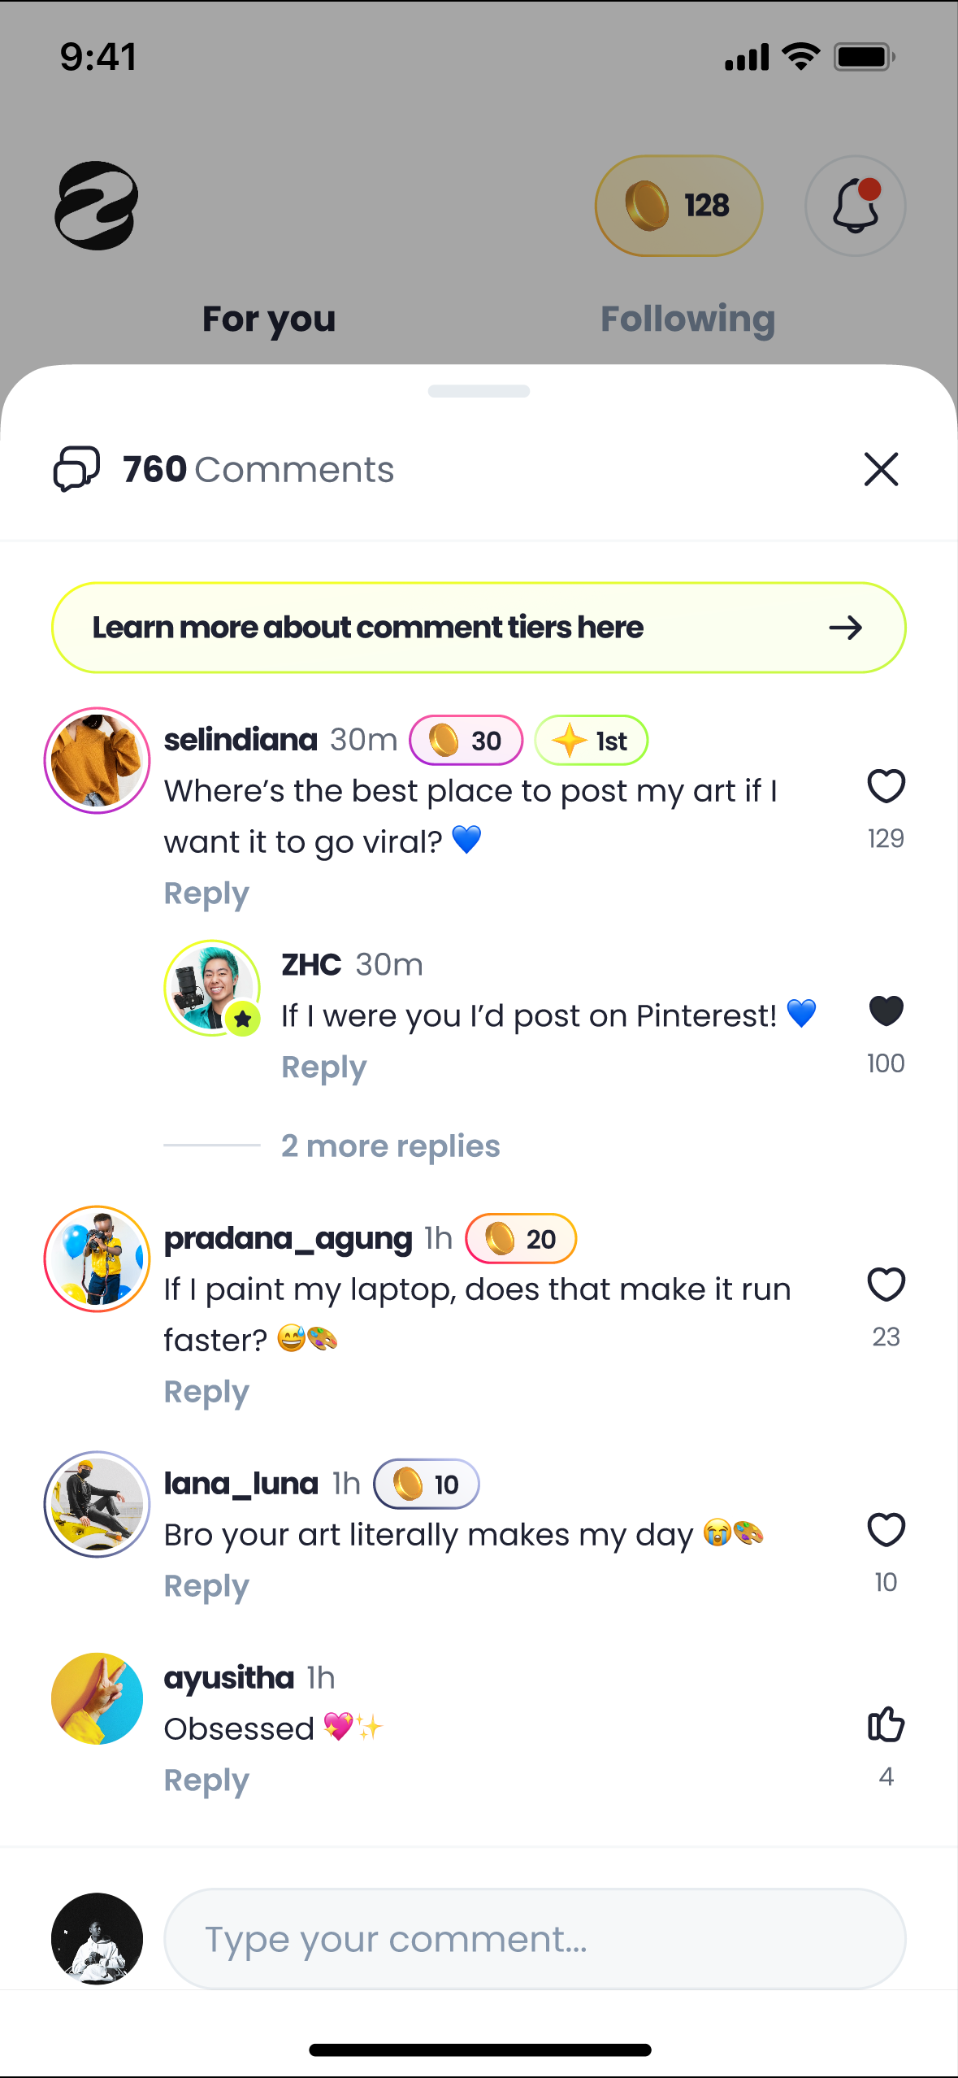958x2078 pixels.
Task: Click the comments speech bubble icon
Action: pyautogui.click(x=75, y=468)
